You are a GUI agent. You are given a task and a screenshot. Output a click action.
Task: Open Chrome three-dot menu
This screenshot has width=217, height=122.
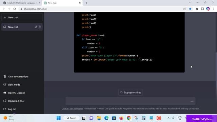[213, 9]
